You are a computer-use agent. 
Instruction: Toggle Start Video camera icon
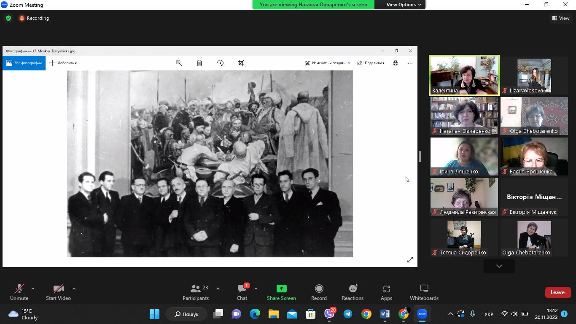(x=58, y=289)
